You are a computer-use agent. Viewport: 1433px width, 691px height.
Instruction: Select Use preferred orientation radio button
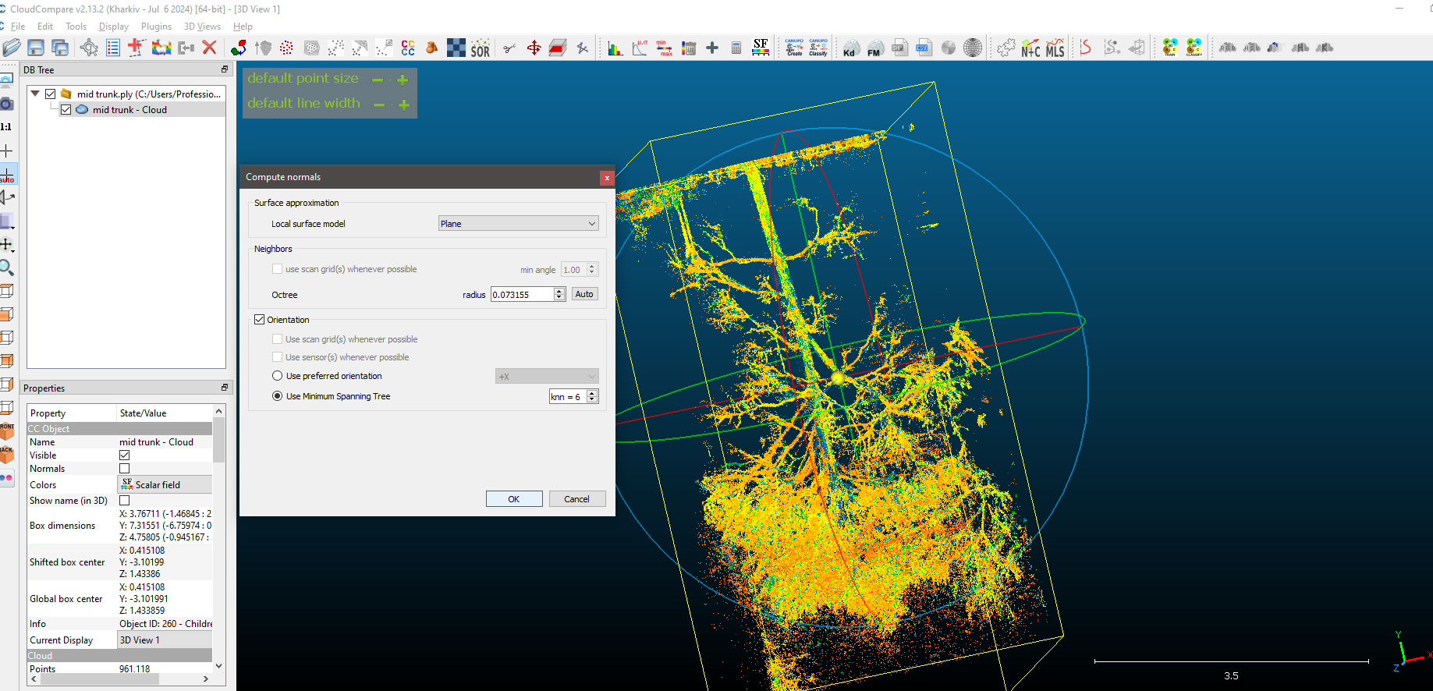[x=278, y=376]
